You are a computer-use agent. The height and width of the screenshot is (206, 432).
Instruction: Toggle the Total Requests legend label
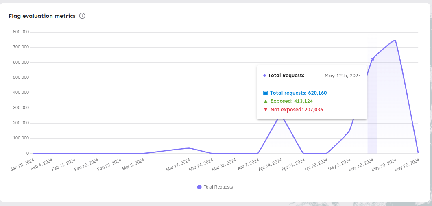pyautogui.click(x=218, y=187)
